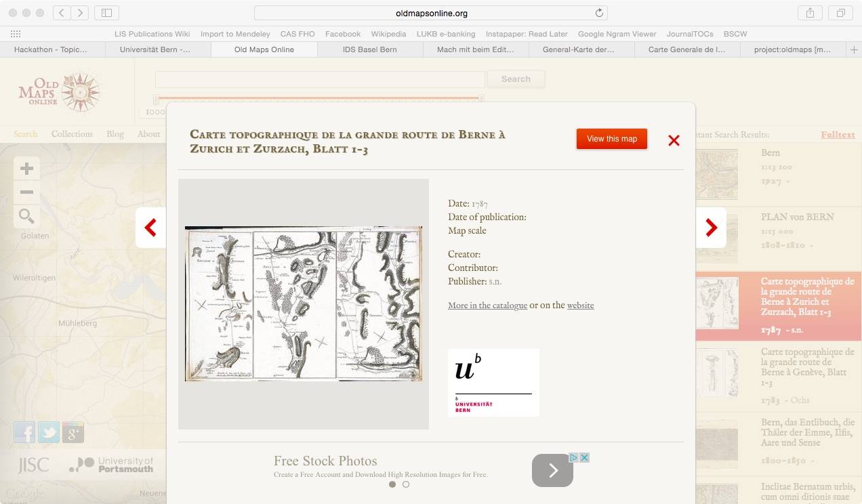Image resolution: width=862 pixels, height=504 pixels.
Task: Open the About menu item
Action: pos(148,134)
